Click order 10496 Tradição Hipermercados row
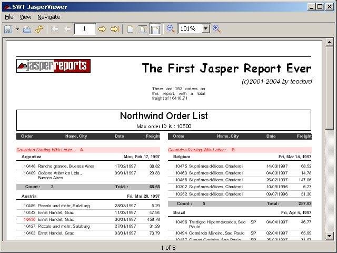This screenshot has height=253, width=337. (x=240, y=224)
